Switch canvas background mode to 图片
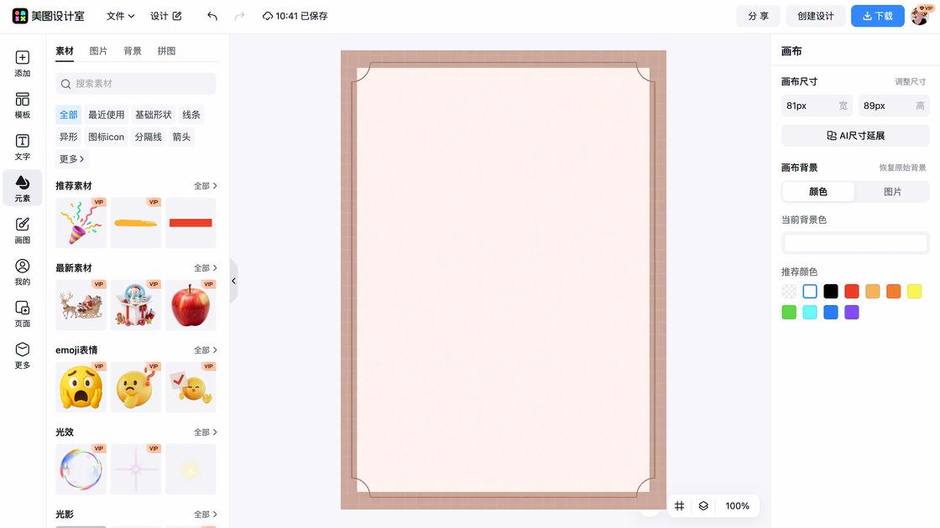 pos(892,191)
